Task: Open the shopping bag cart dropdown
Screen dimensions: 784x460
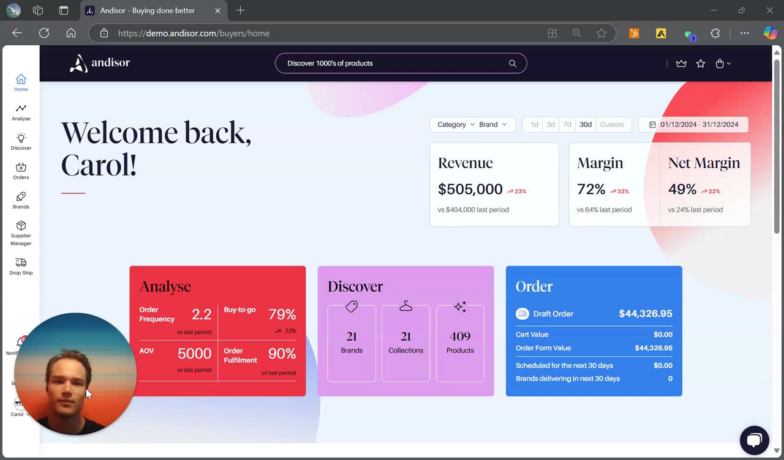Action: tap(723, 63)
